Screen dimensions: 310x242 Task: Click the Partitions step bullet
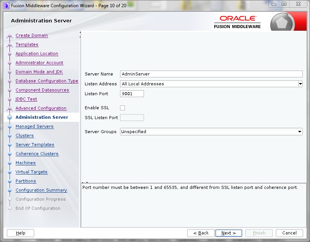click(9, 181)
